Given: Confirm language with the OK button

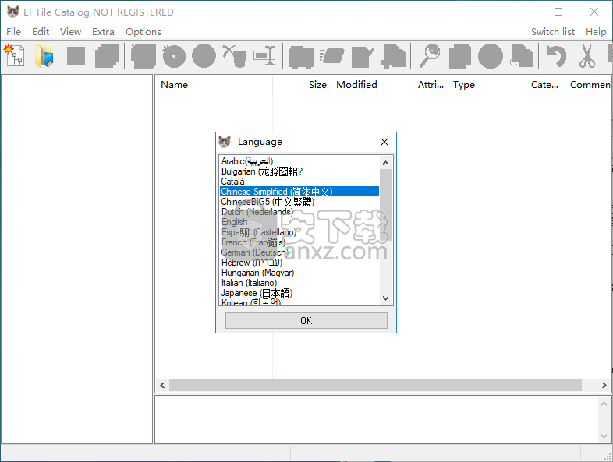Looking at the screenshot, I should point(306,321).
